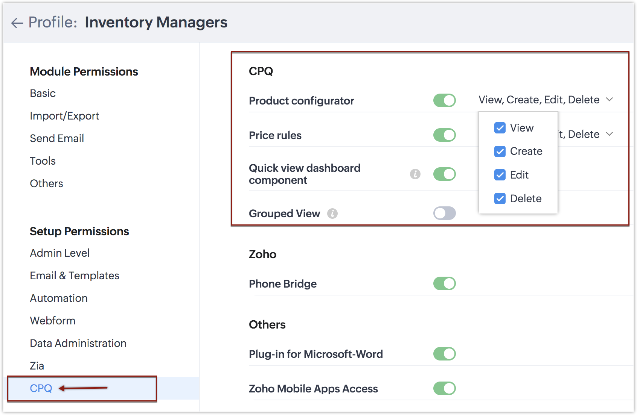Expand the Price rules permissions dropdown chevron
The image size is (637, 415).
coord(609,134)
